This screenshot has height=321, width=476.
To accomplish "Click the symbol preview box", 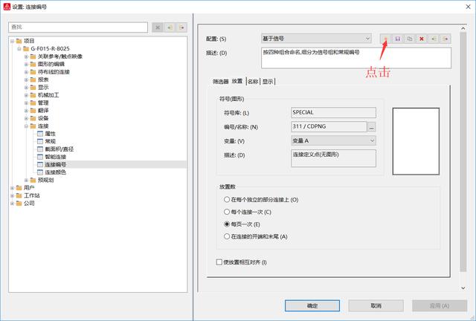I will tap(416, 141).
